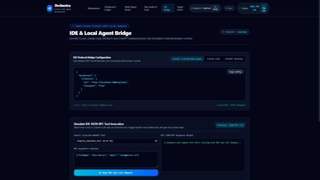Select the Cursor (.cursor/mcp.json) tab
Viewport: 320px width, 180px height.
click(x=187, y=59)
